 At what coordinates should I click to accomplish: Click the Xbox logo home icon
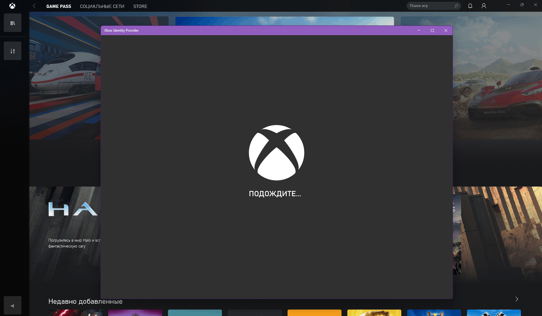[12, 6]
